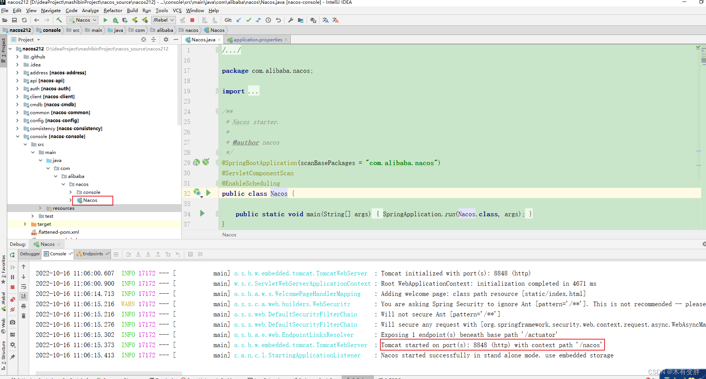706x379 pixels.
Task: Update project with Git blue arrow
Action: 239,20
